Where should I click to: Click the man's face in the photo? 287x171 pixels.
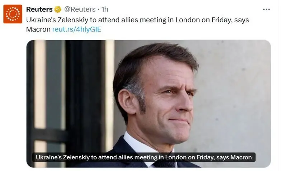169,97
